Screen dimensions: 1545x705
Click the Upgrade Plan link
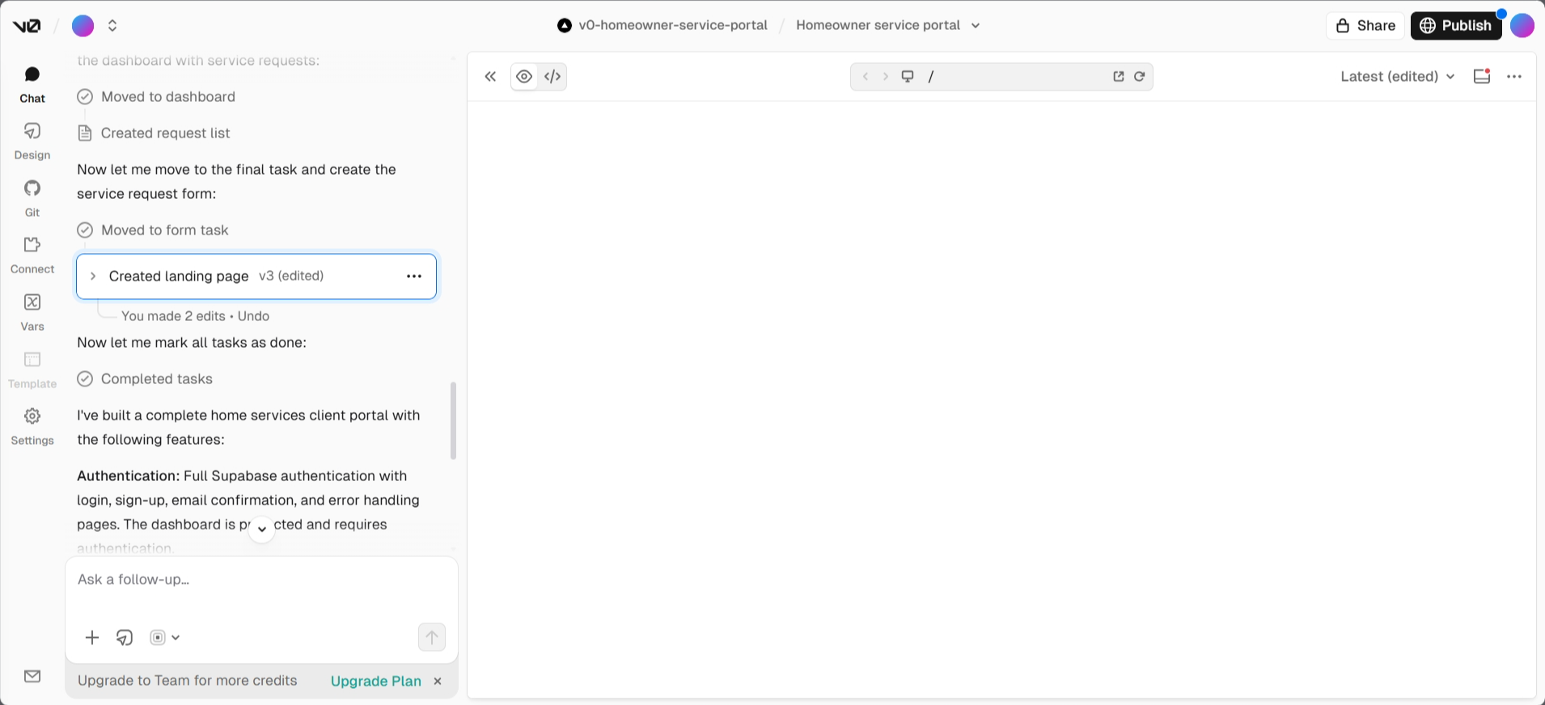(376, 681)
